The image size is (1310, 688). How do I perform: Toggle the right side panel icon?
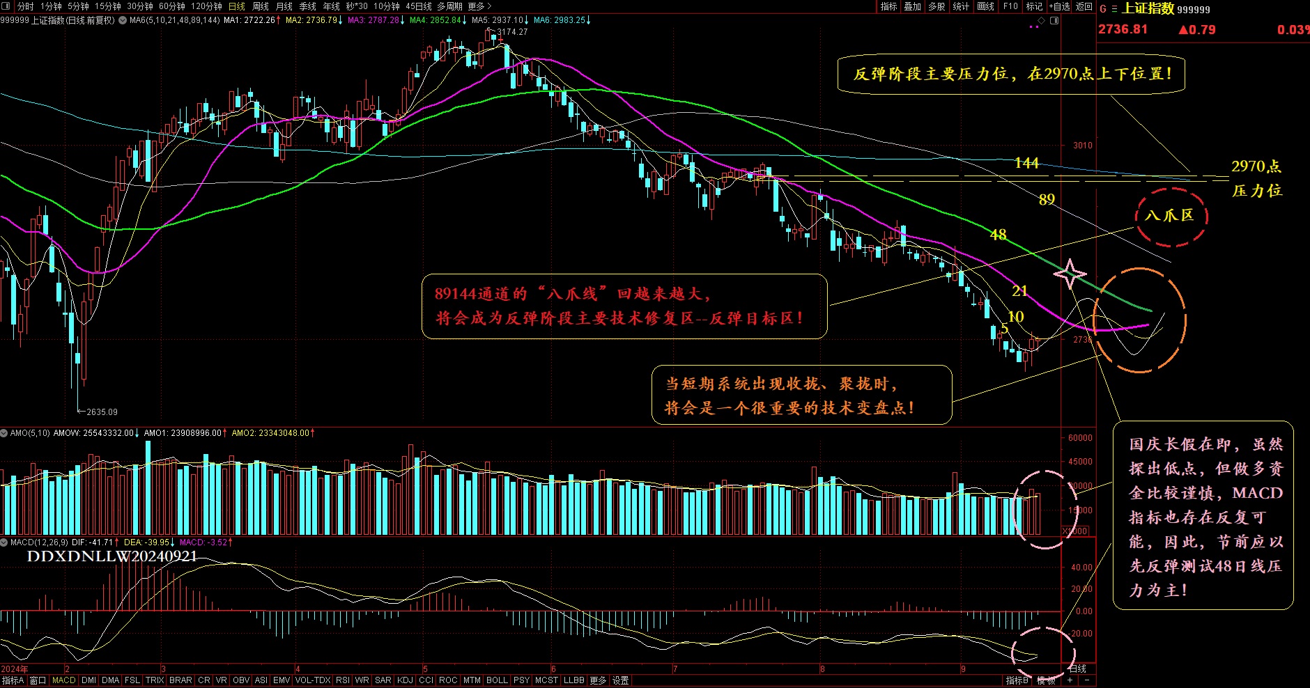pyautogui.click(x=1054, y=20)
